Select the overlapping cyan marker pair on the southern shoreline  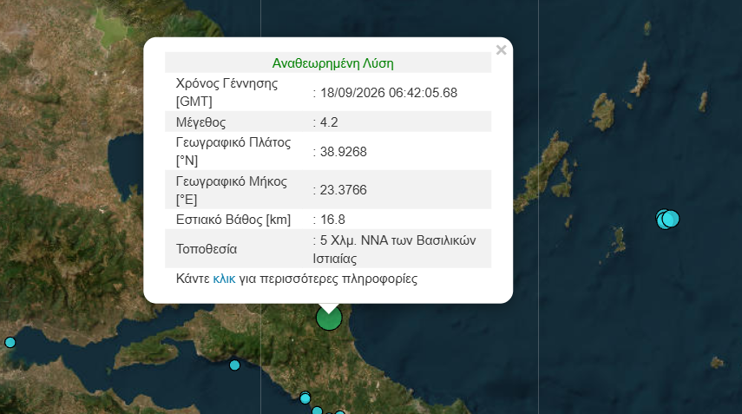pyautogui.click(x=305, y=398)
